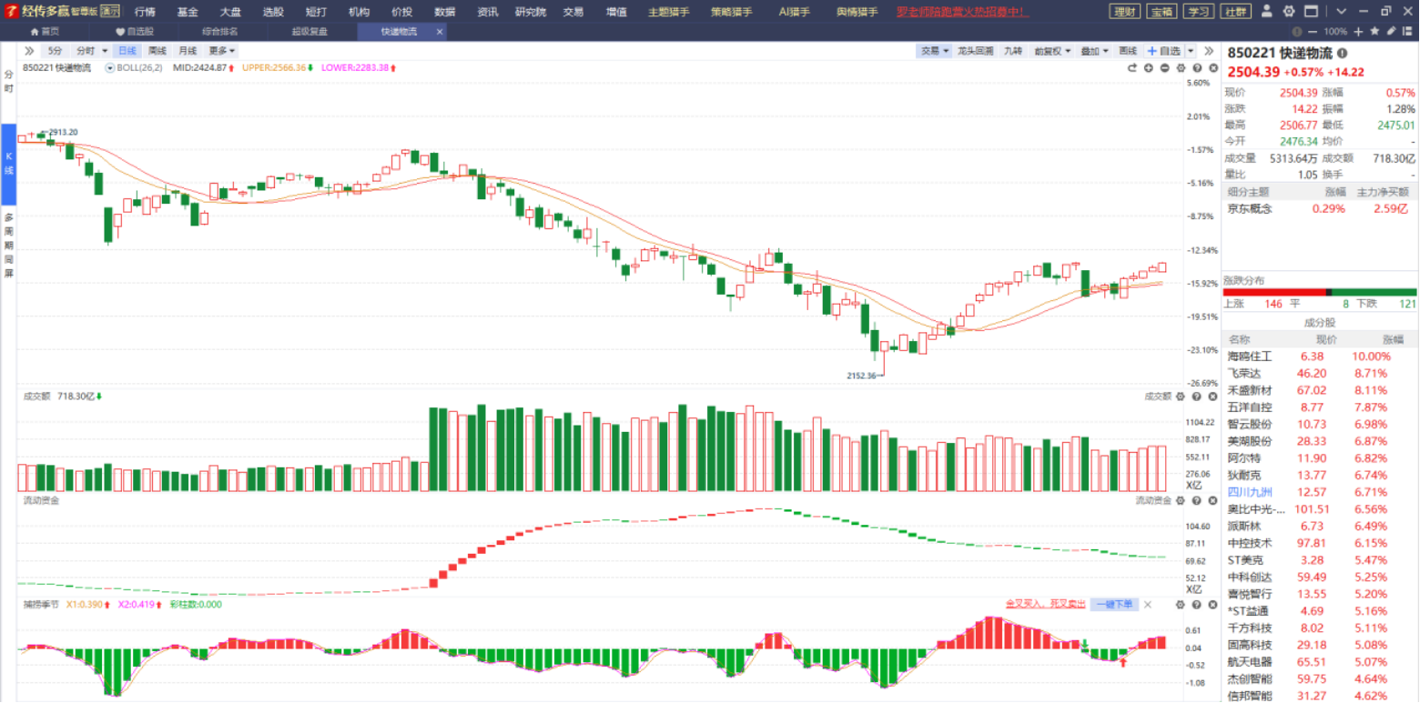Expand the 更多 period dropdown
Screen dimensions: 1420x703
(221, 51)
